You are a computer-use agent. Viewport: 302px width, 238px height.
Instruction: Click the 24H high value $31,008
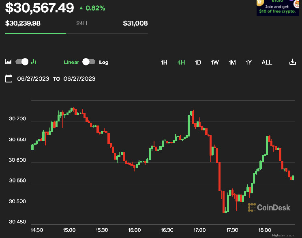(135, 24)
